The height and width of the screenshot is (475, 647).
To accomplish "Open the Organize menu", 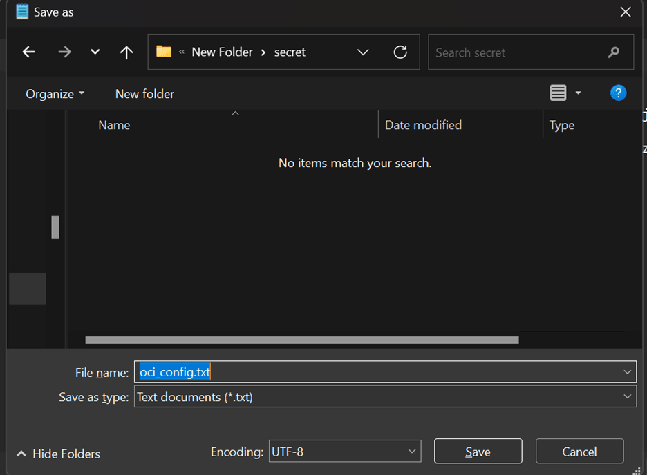I will 55,94.
